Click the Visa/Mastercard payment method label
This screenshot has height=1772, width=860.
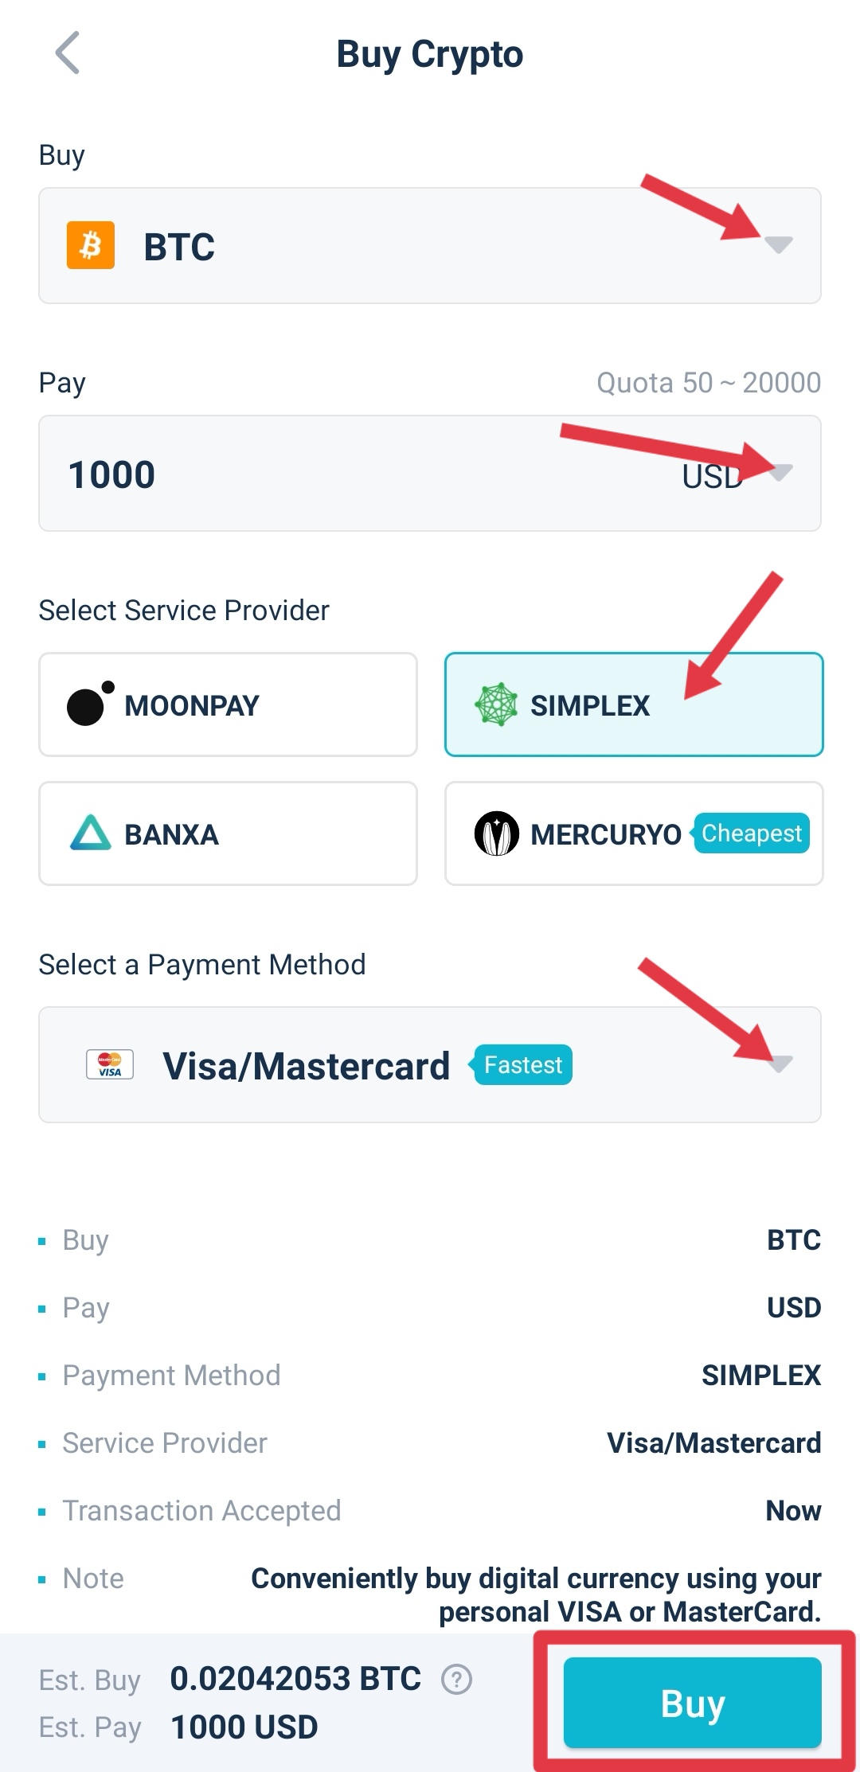pyautogui.click(x=307, y=1066)
